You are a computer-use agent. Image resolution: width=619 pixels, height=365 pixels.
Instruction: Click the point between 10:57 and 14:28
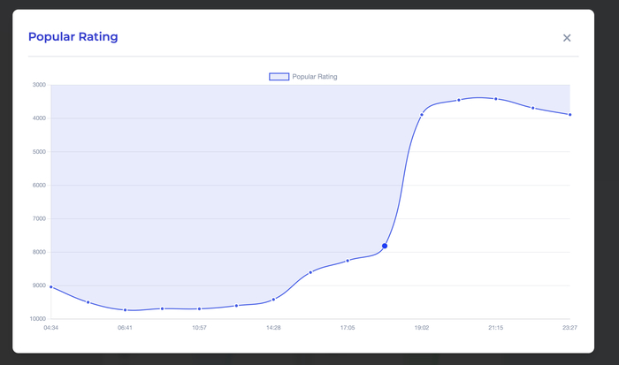[x=237, y=306]
